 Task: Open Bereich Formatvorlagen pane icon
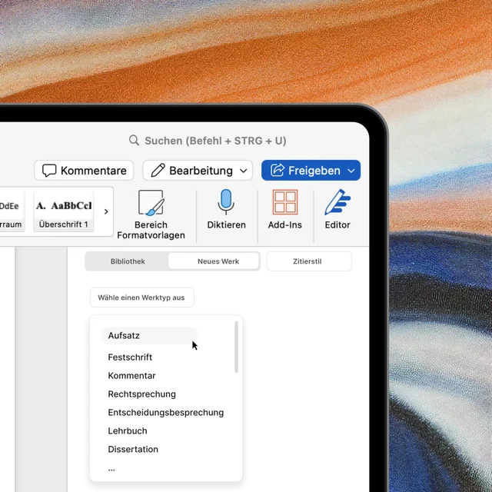[151, 203]
